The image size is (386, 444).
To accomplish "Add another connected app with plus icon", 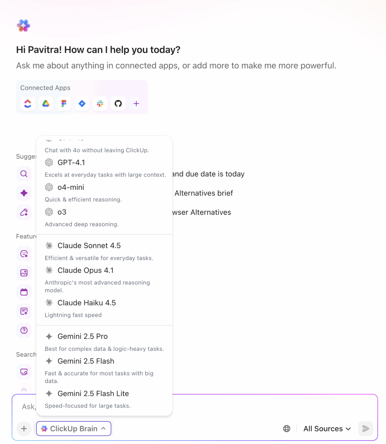I will coord(136,104).
